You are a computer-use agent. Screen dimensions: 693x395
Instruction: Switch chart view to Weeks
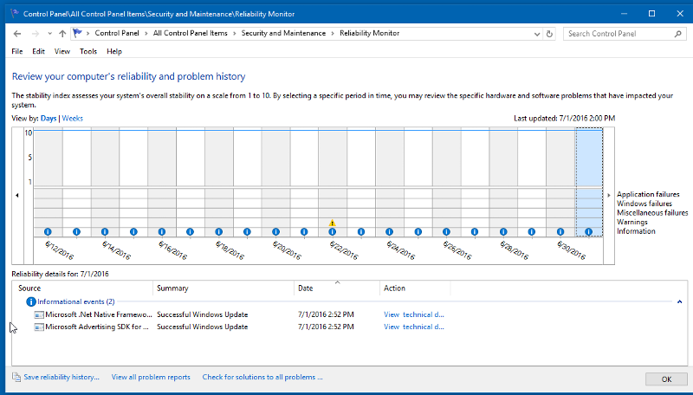73,119
